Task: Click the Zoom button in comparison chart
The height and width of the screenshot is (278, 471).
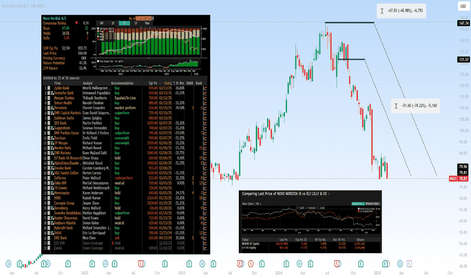Action: pyautogui.click(x=321, y=208)
